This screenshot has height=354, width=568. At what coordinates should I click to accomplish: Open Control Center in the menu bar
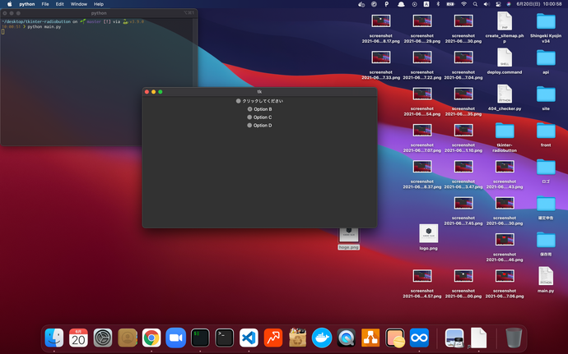point(498,4)
